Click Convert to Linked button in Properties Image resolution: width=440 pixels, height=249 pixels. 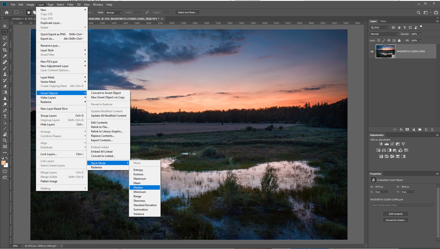396,220
